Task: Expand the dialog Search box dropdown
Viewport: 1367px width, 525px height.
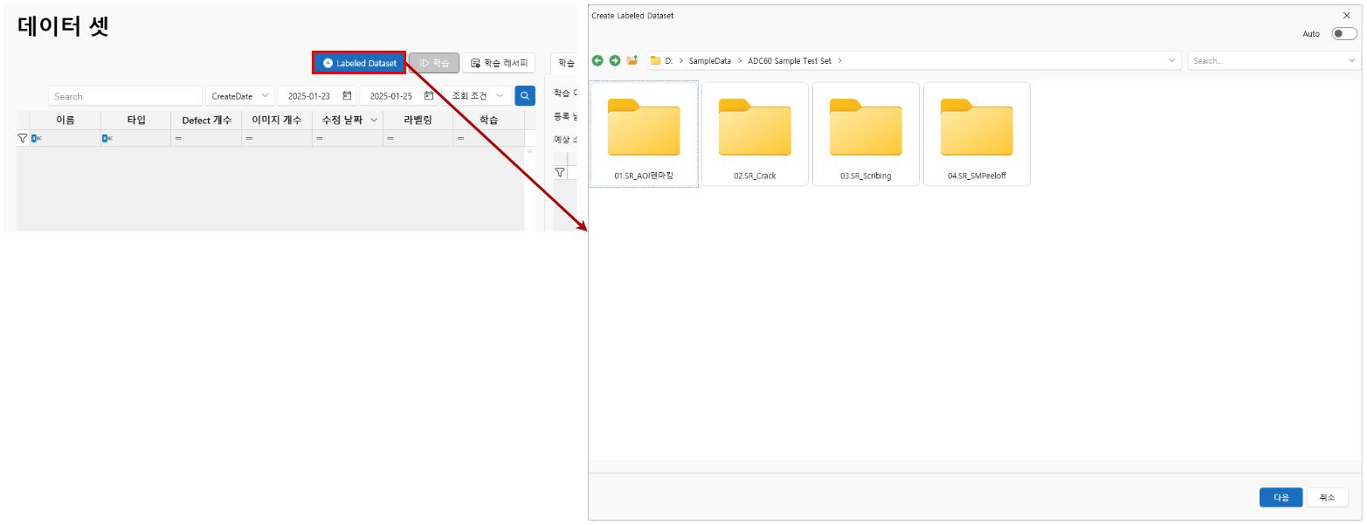Action: tap(1352, 61)
